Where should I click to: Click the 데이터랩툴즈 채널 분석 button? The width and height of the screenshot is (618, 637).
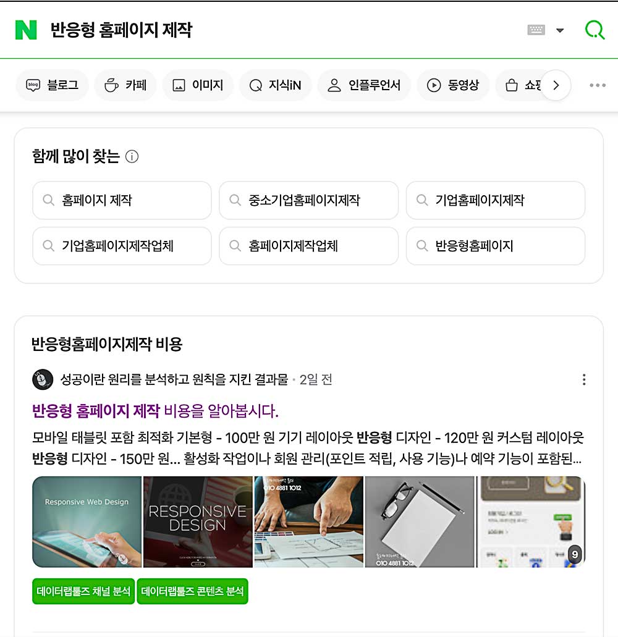tap(83, 591)
